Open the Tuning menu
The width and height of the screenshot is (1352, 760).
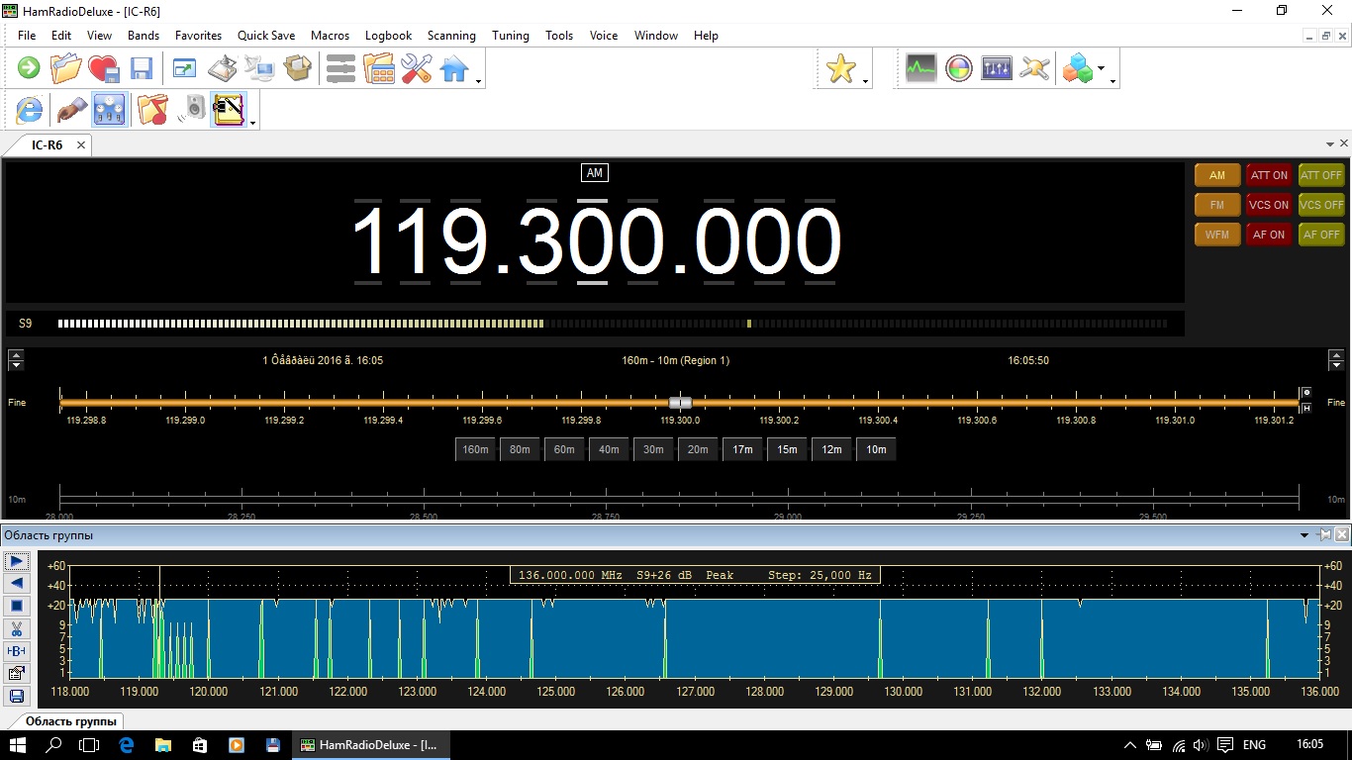tap(511, 35)
